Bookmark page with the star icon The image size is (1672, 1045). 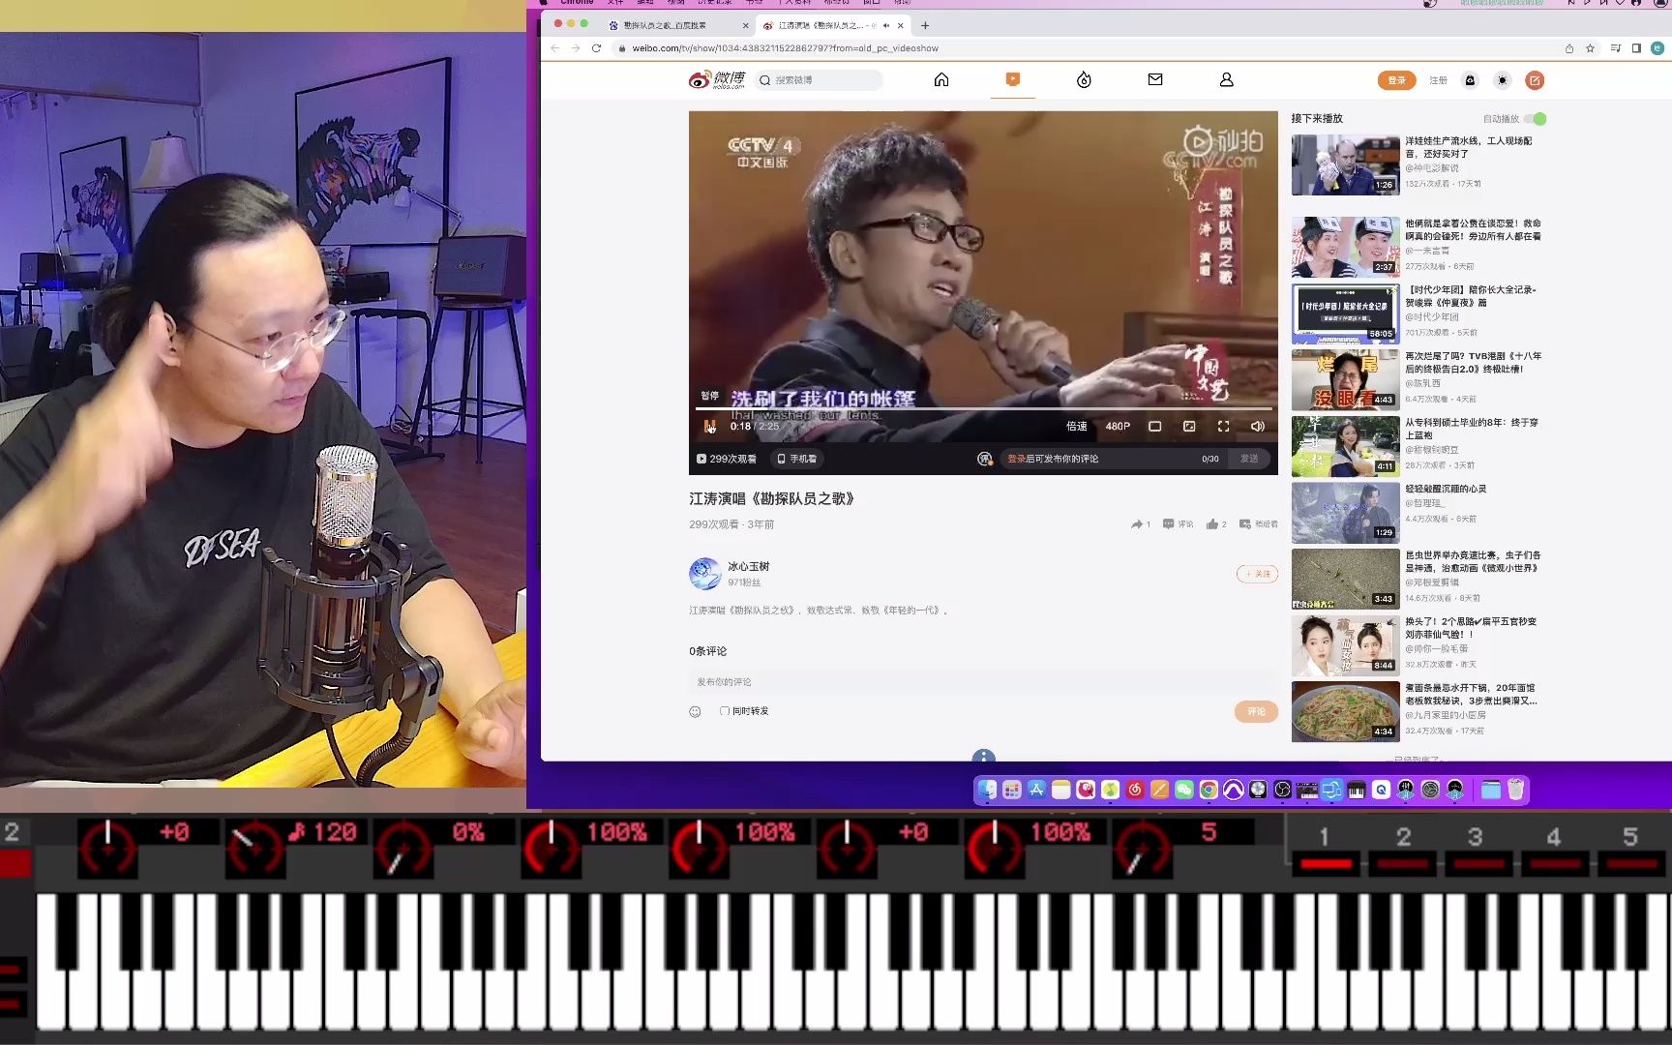point(1590,48)
